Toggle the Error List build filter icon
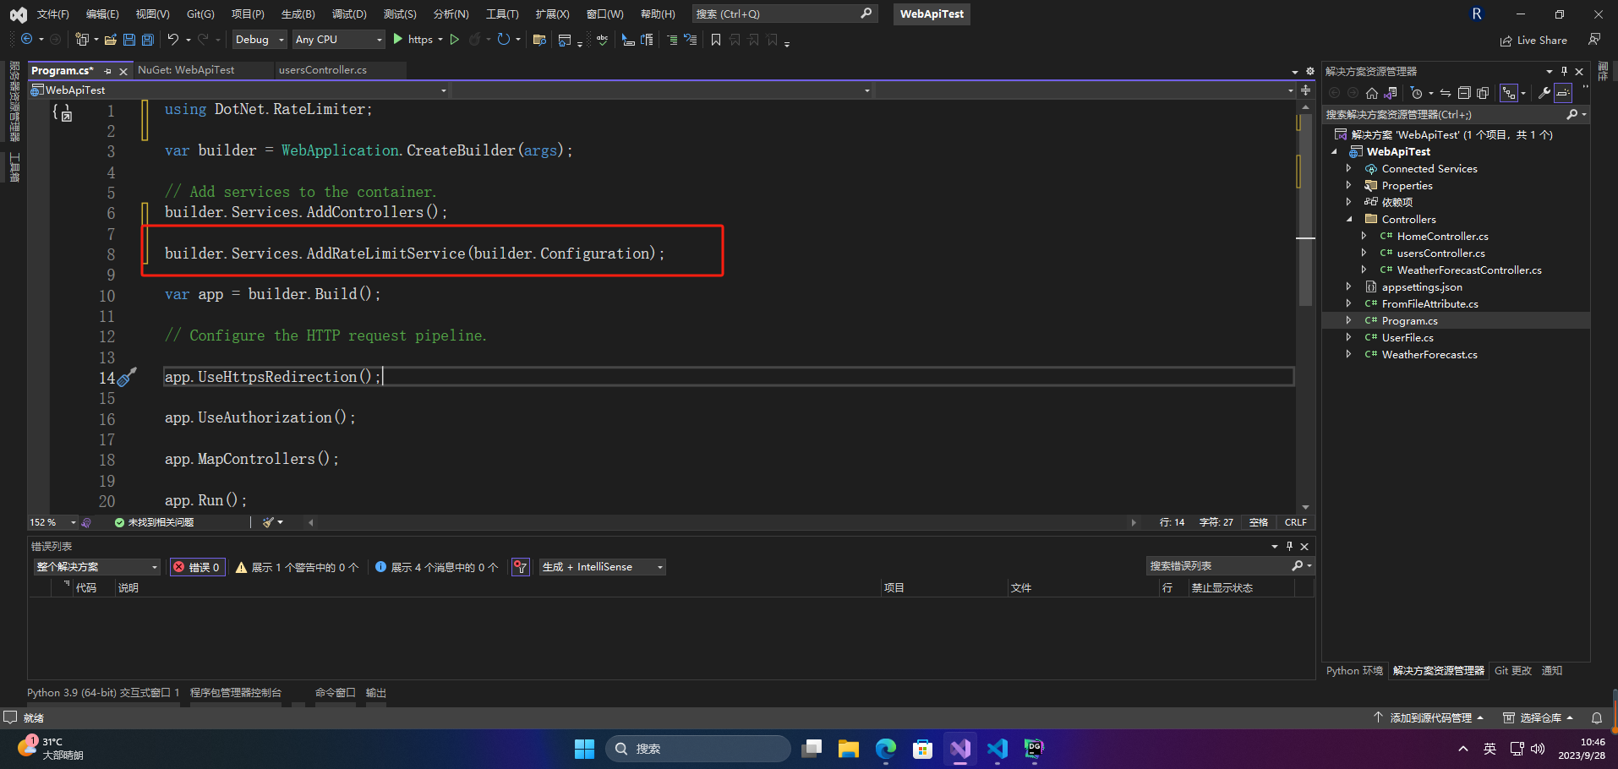This screenshot has width=1618, height=769. click(x=521, y=567)
